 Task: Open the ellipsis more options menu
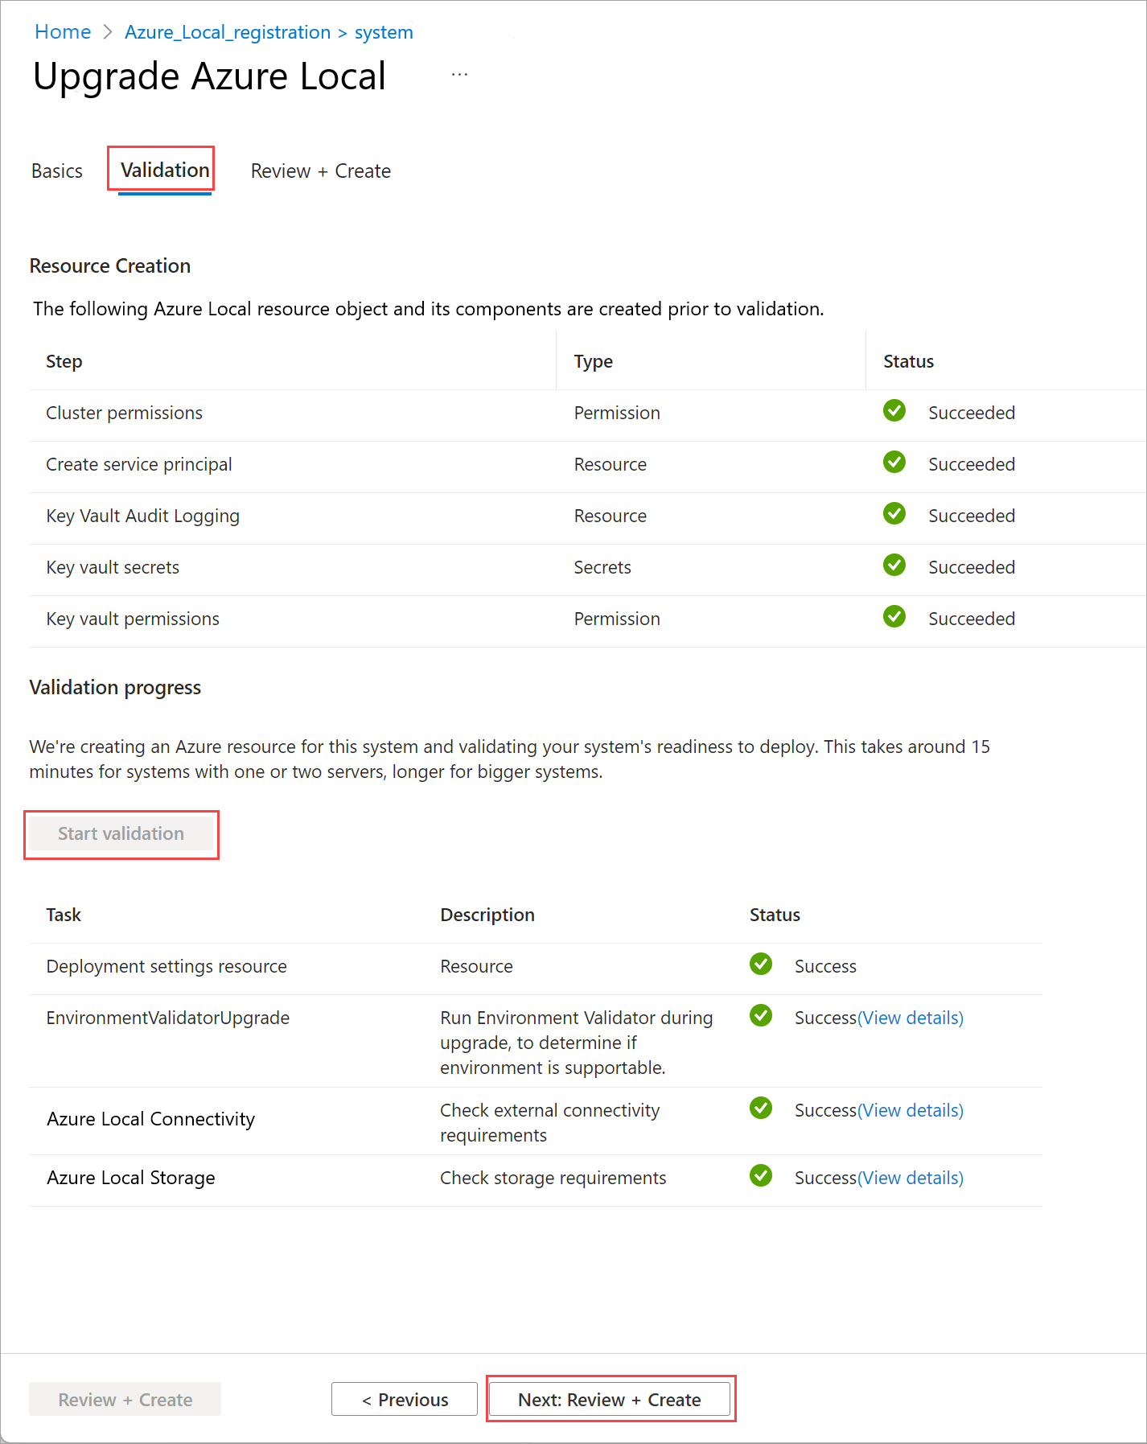coord(459,75)
